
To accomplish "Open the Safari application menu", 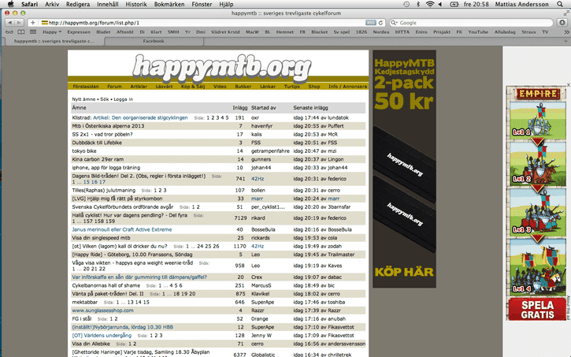I will tap(29, 4).
